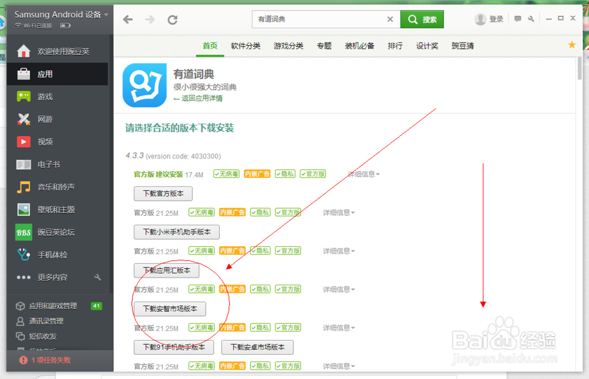Viewport: 589px width, 379px height.
Task: Expand 详细信息 above 下载安智市场版本
Action: click(339, 289)
